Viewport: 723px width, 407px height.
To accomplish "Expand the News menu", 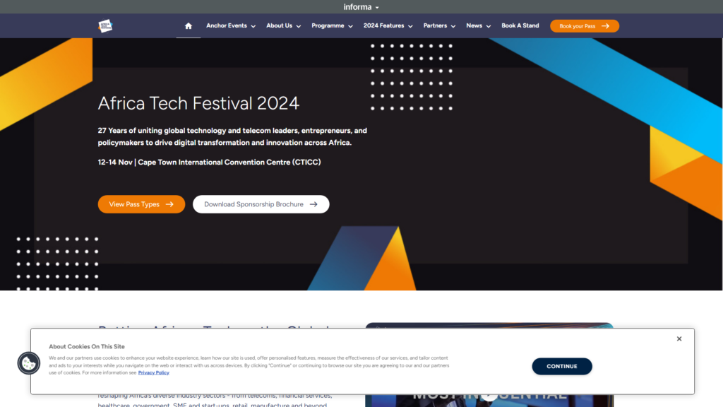I will [478, 26].
